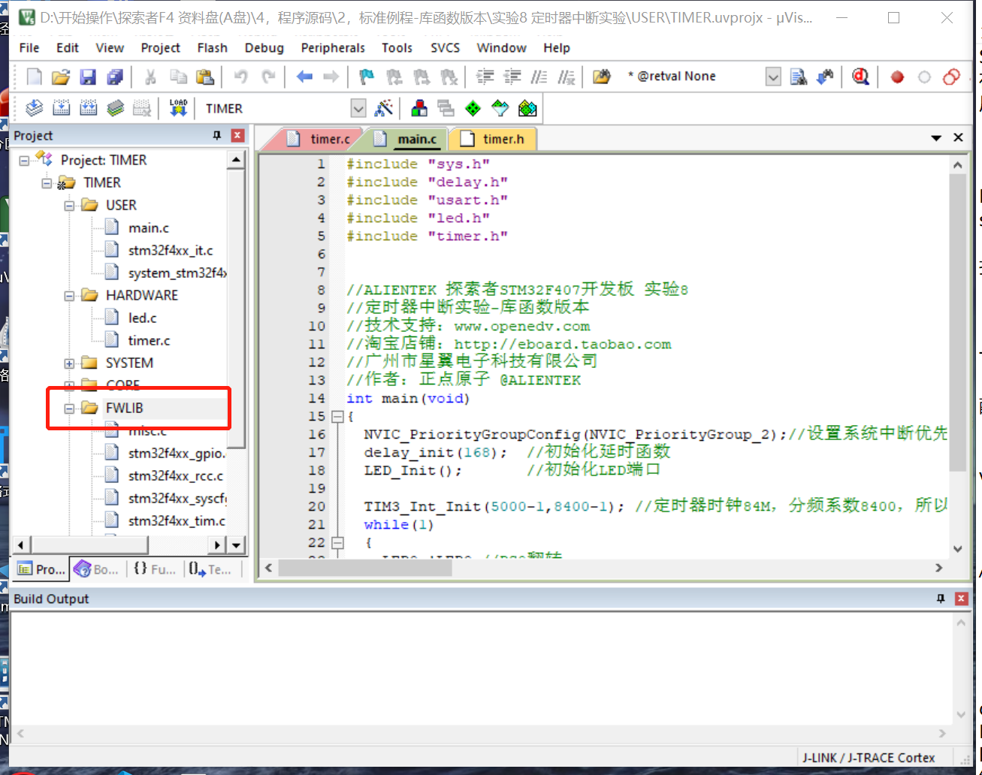Image resolution: width=982 pixels, height=775 pixels.
Task: Select led.c under HARDWARE
Action: point(143,318)
